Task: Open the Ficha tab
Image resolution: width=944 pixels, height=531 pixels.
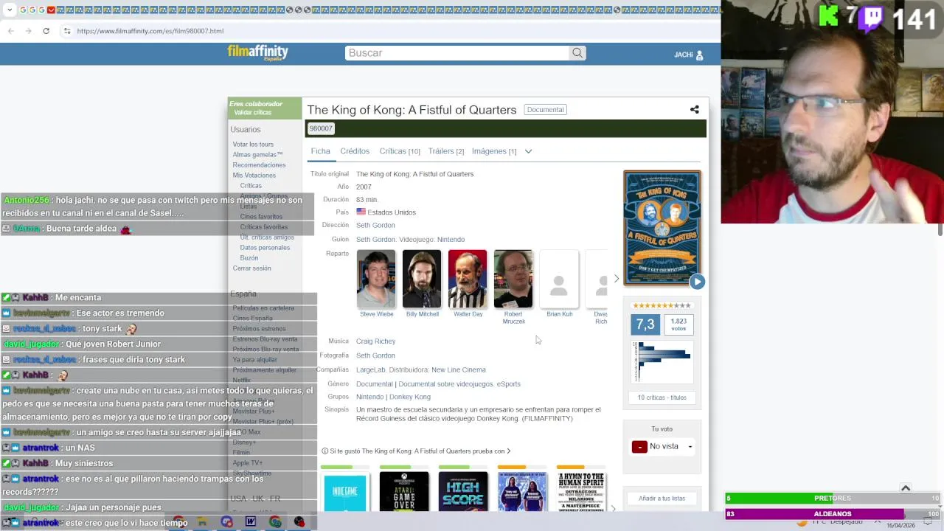Action: click(x=320, y=151)
